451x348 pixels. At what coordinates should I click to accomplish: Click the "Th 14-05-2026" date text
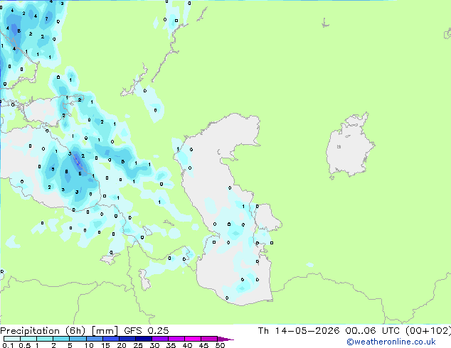299,331
